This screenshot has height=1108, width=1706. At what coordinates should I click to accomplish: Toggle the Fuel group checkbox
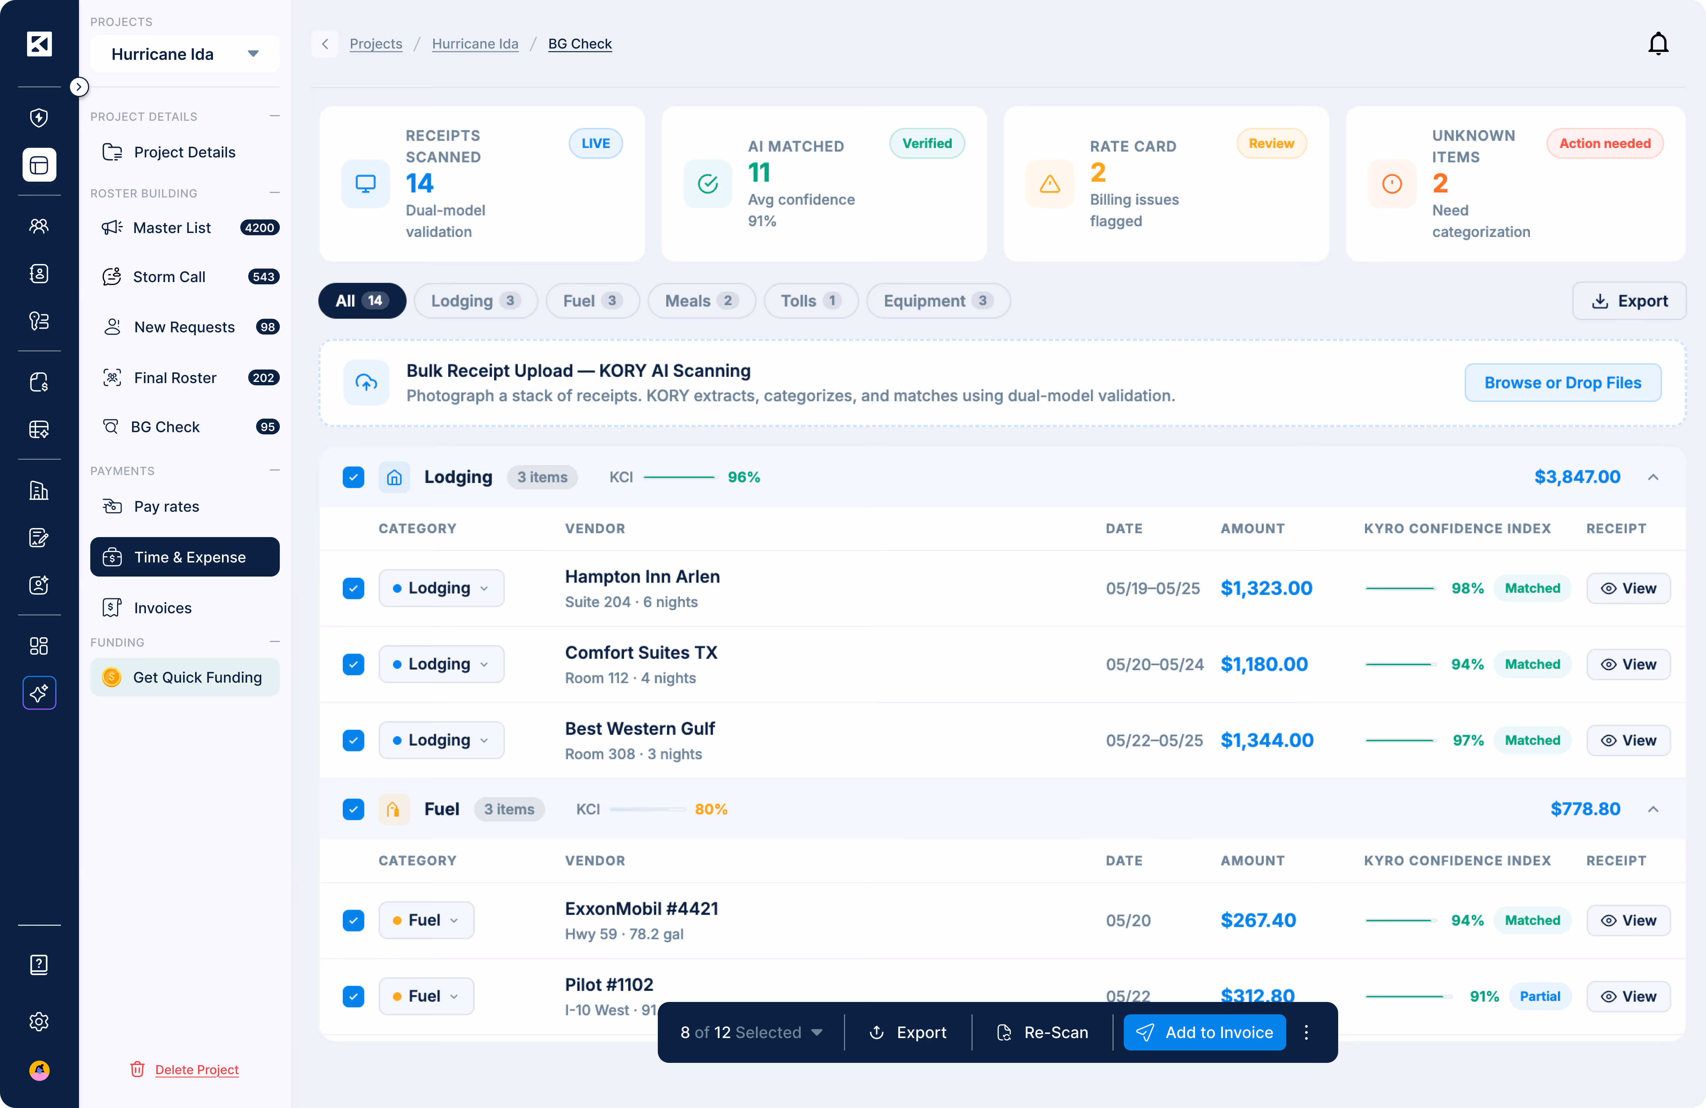(353, 809)
